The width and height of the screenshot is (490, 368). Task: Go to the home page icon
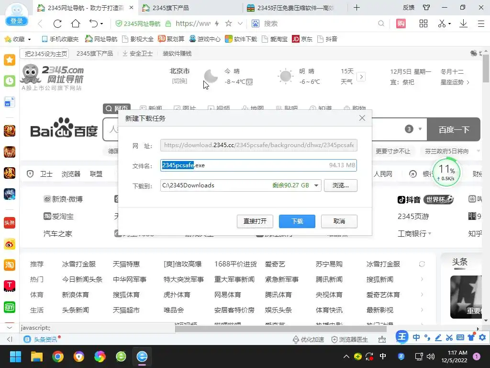point(76,23)
